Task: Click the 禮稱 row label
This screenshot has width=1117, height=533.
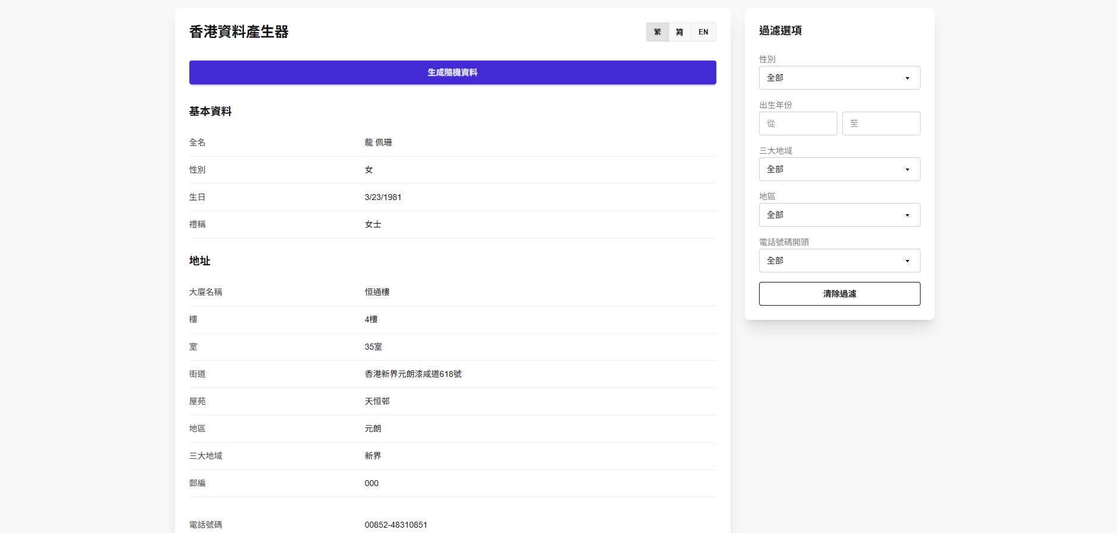Action: tap(197, 224)
